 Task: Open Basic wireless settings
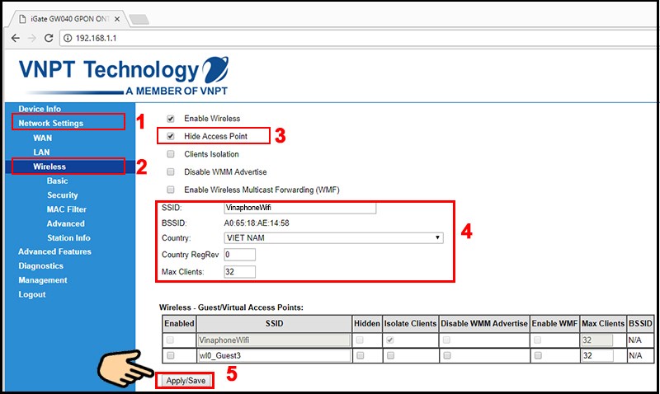point(57,181)
